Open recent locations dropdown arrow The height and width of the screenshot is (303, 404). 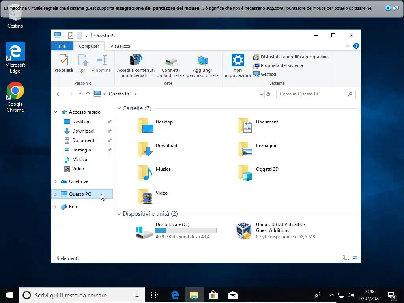(80, 94)
